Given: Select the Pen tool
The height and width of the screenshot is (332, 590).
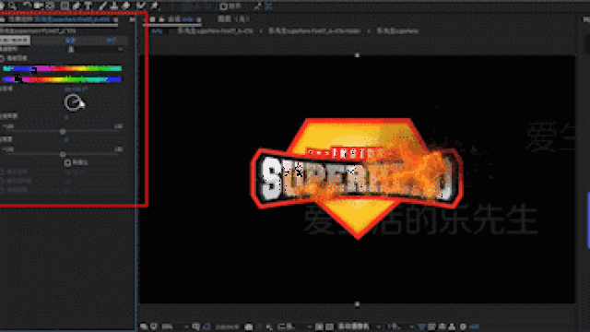Looking at the screenshot, I should tap(77, 6).
